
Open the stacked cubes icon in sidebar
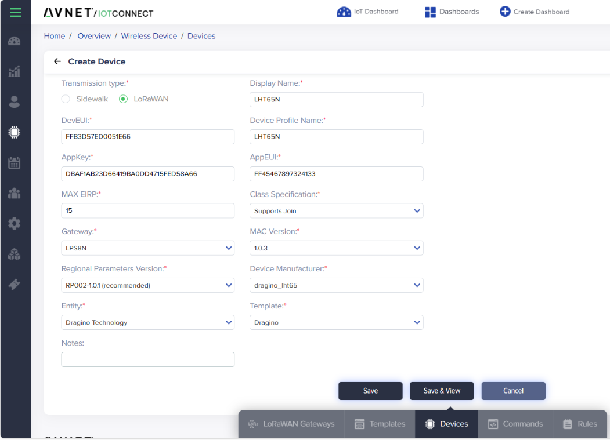15,254
